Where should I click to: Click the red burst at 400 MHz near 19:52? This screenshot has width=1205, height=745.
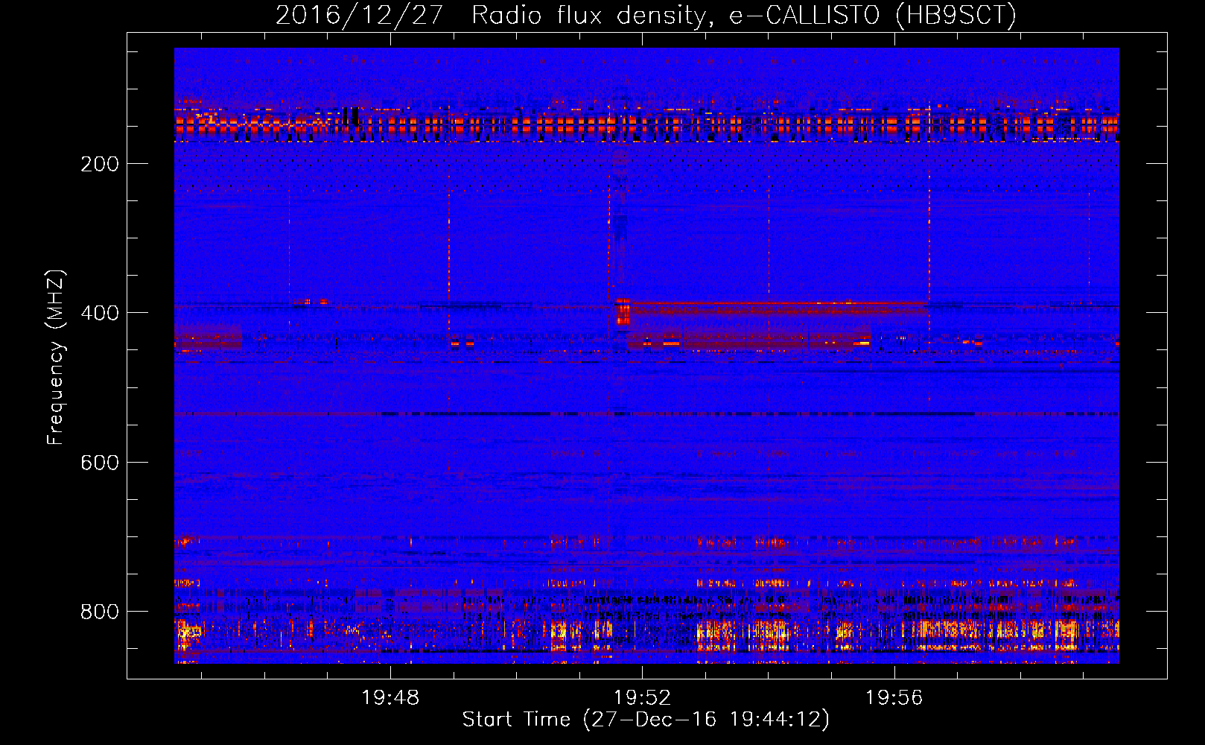tap(623, 311)
